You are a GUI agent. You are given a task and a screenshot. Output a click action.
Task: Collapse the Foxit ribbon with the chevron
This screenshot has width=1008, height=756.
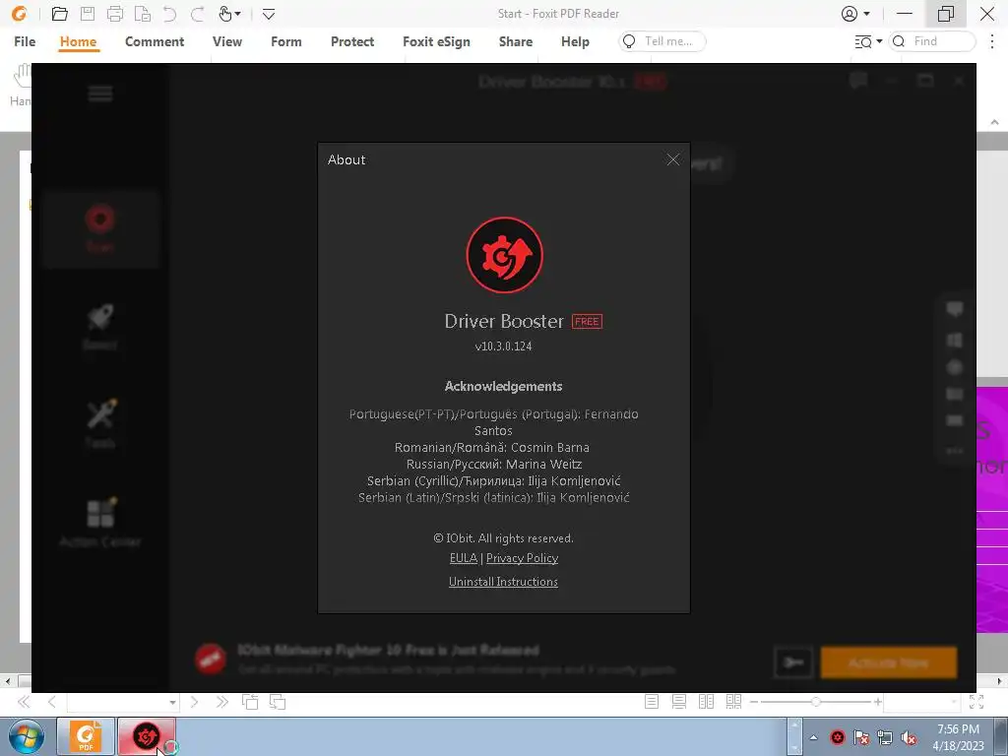click(x=994, y=122)
